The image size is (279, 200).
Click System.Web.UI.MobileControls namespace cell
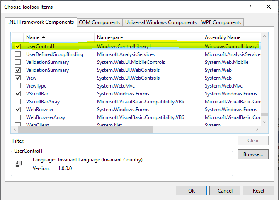click(x=131, y=62)
